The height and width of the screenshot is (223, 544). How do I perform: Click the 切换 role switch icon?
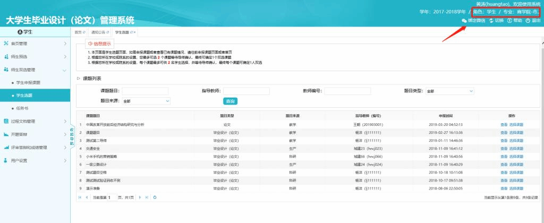point(491,21)
